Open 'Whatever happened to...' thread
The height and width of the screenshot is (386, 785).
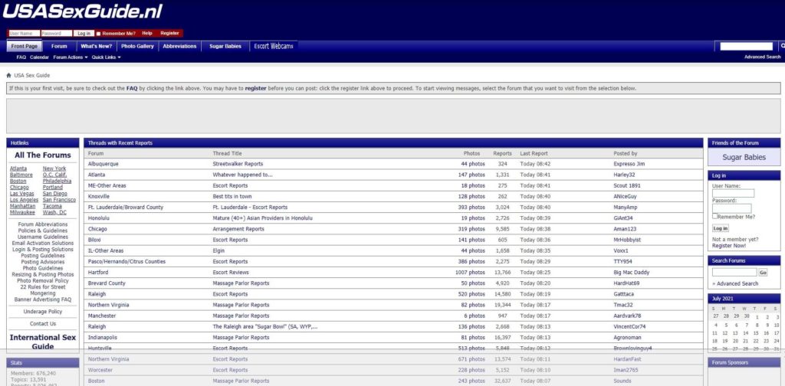pos(242,175)
